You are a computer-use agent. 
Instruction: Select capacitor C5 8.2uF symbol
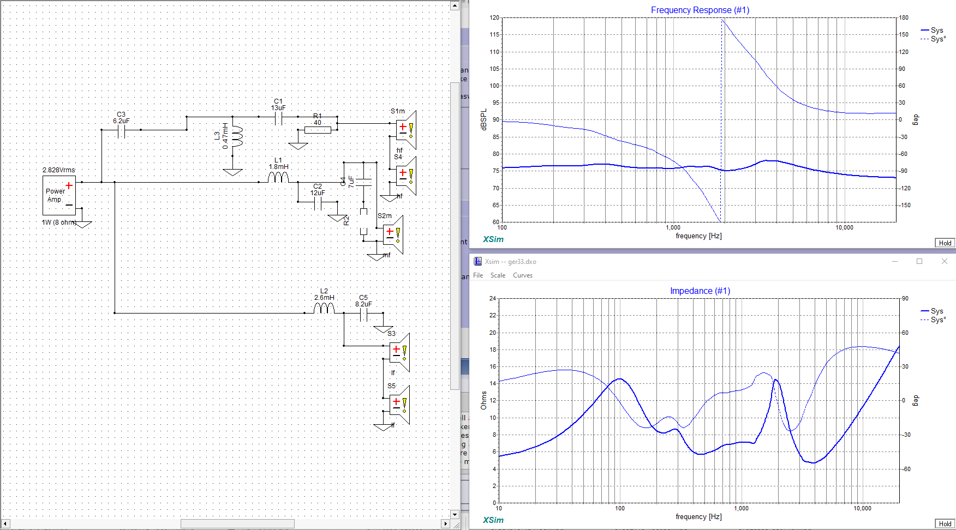(364, 315)
